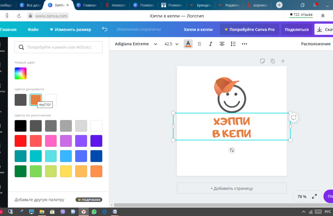Open Word from taskbar
Screen dimensions: 333x216
click(115, 212)
